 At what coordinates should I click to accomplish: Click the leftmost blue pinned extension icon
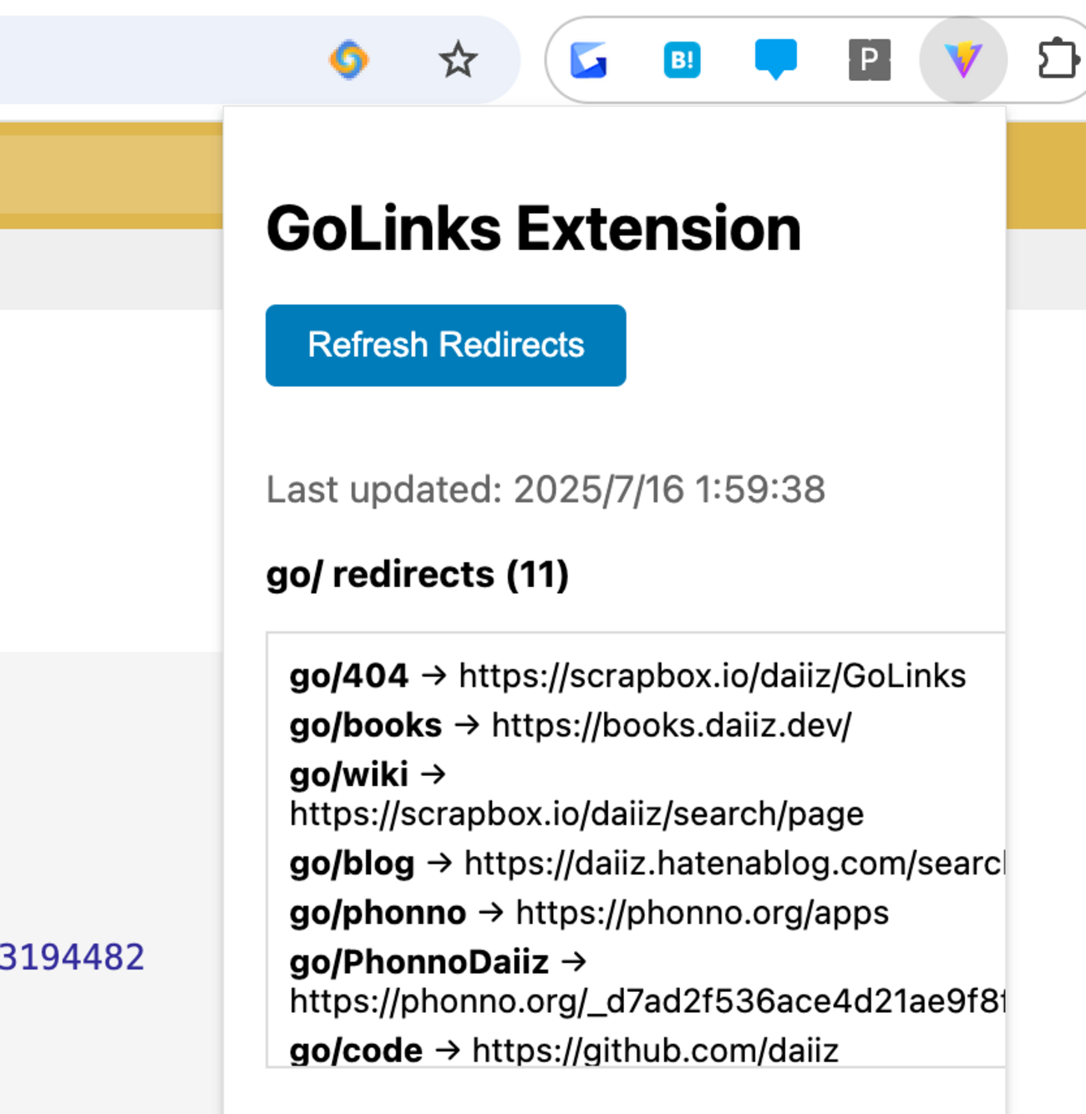587,59
